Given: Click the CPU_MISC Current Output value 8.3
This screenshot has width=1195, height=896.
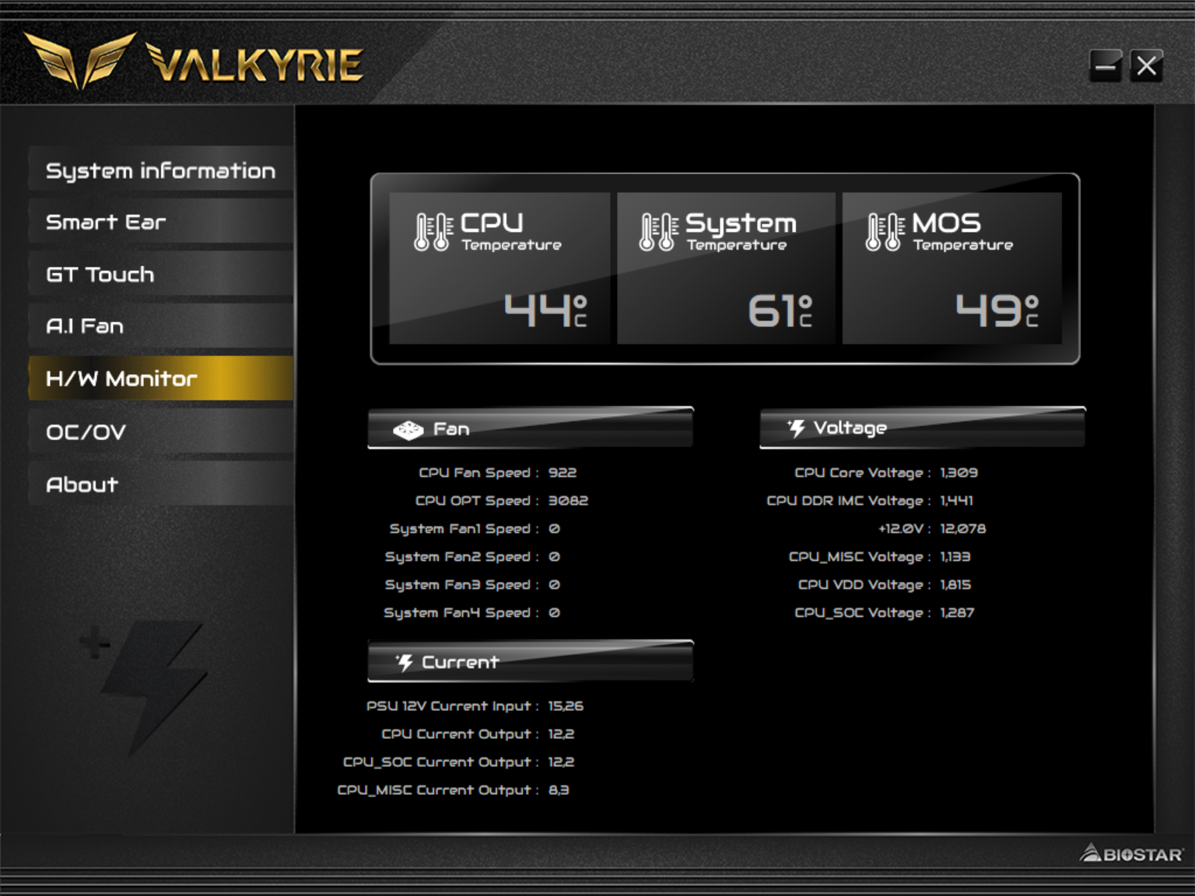Looking at the screenshot, I should tap(559, 790).
